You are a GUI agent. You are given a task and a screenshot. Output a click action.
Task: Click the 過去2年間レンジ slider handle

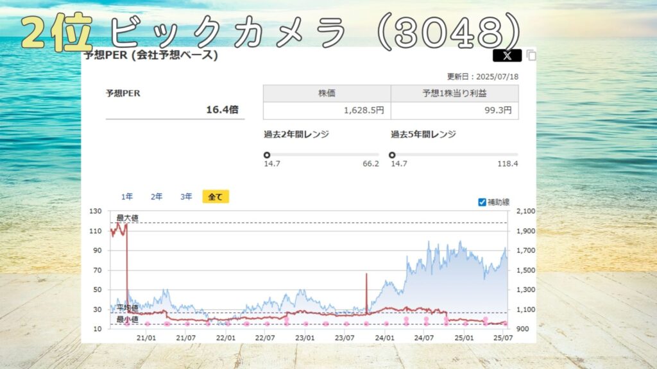267,154
